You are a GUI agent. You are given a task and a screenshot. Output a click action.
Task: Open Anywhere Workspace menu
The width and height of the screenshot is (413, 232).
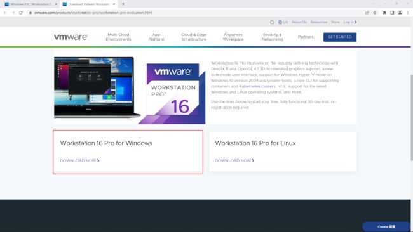[x=233, y=37]
